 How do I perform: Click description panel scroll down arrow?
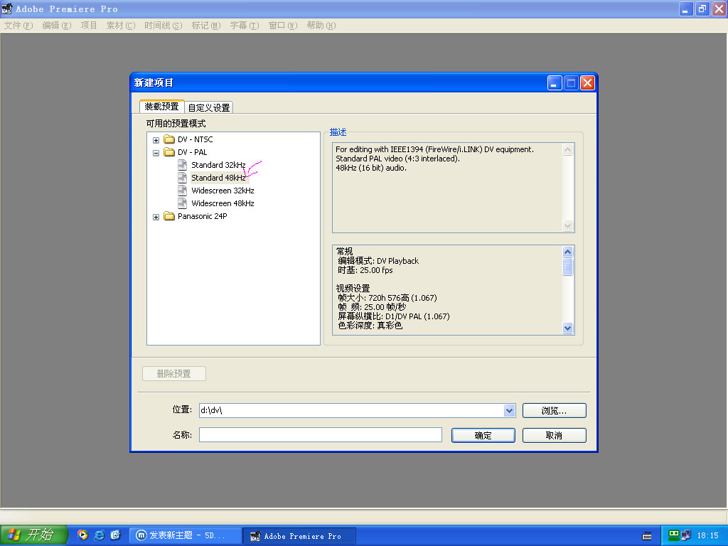tap(567, 225)
